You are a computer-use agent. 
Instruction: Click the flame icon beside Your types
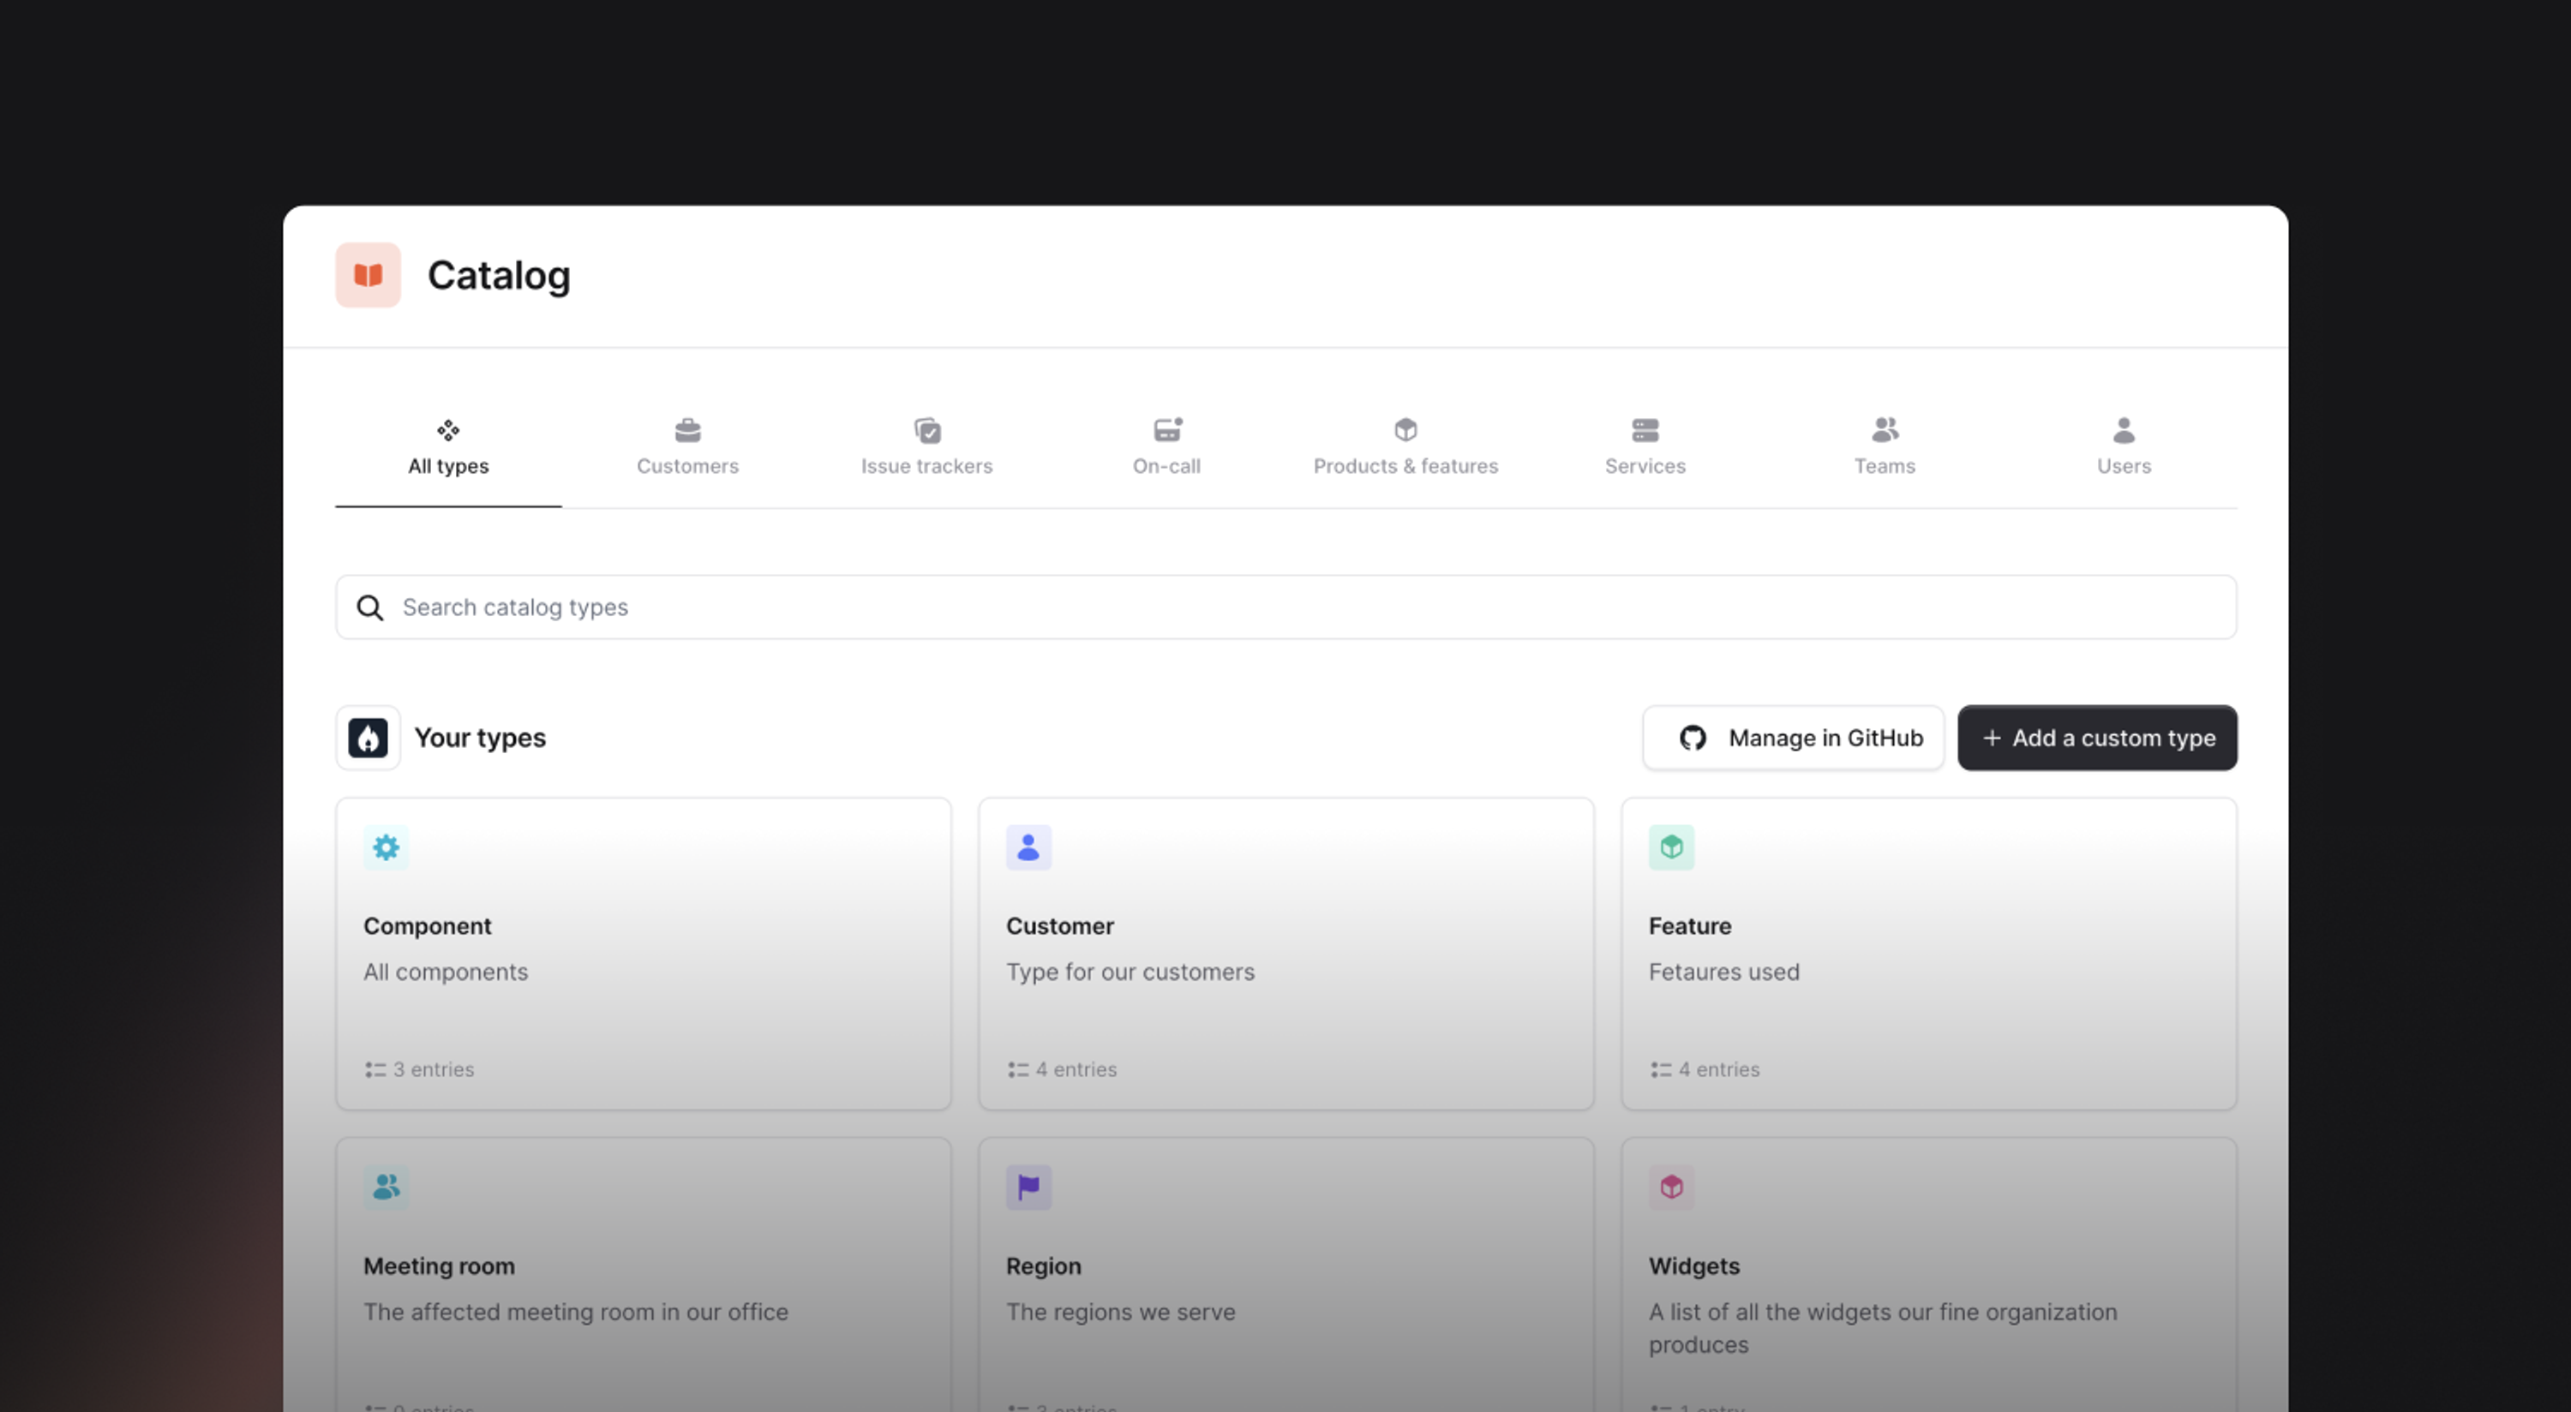pos(368,739)
